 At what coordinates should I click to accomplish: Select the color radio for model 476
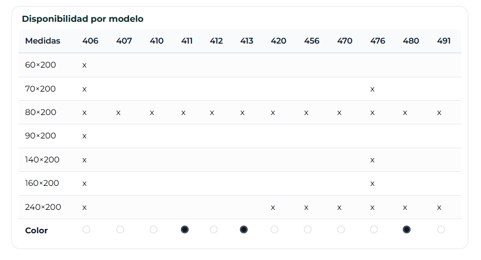[374, 229]
